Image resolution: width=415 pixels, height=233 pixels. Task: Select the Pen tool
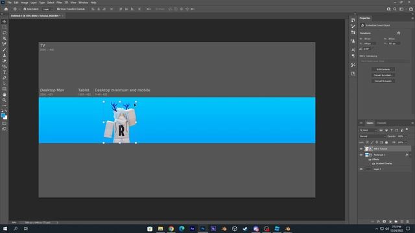pos(5,78)
